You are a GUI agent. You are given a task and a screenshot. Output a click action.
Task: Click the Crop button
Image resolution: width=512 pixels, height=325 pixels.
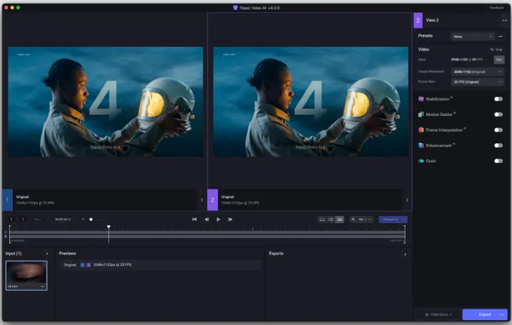coord(496,50)
